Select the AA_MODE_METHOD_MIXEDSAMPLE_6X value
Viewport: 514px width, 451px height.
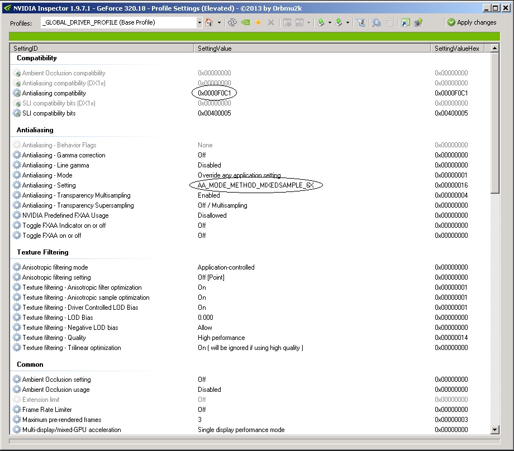pyautogui.click(x=256, y=185)
